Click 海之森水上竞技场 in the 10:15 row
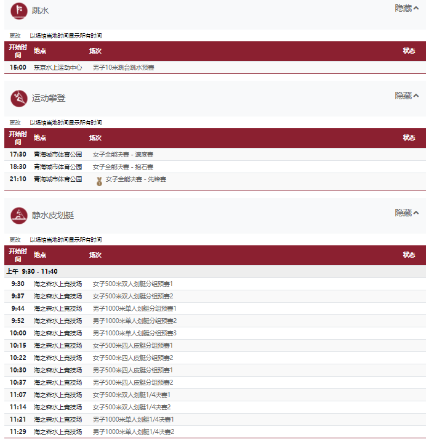Screen dimensions: 429x442 [58, 346]
